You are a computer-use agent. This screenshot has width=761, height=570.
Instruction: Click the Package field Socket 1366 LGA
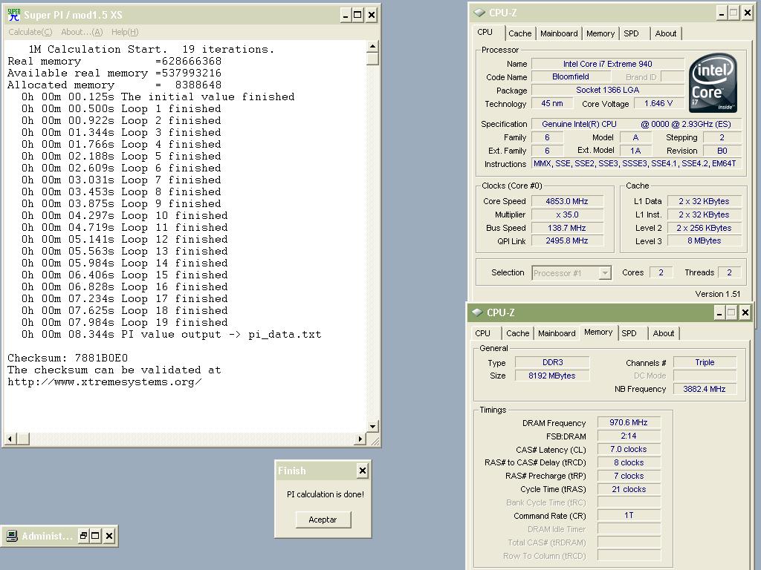coord(608,90)
